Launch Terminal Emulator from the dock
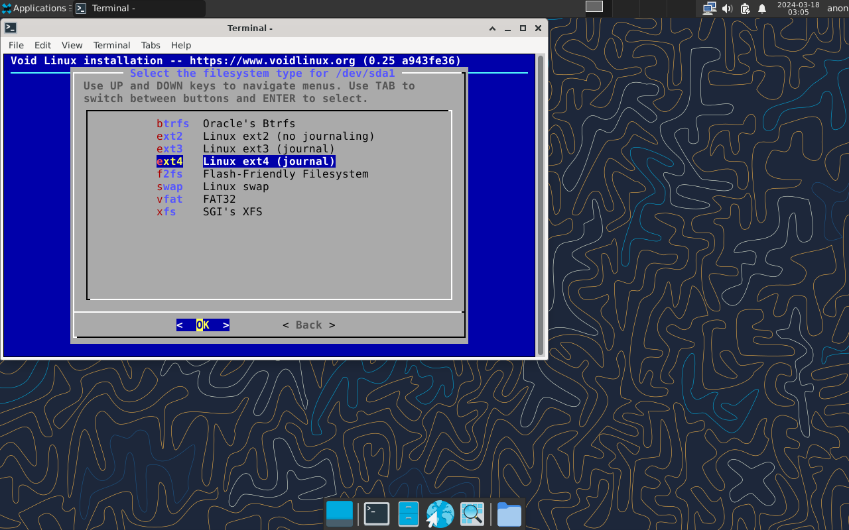Image resolution: width=849 pixels, height=530 pixels. point(377,514)
